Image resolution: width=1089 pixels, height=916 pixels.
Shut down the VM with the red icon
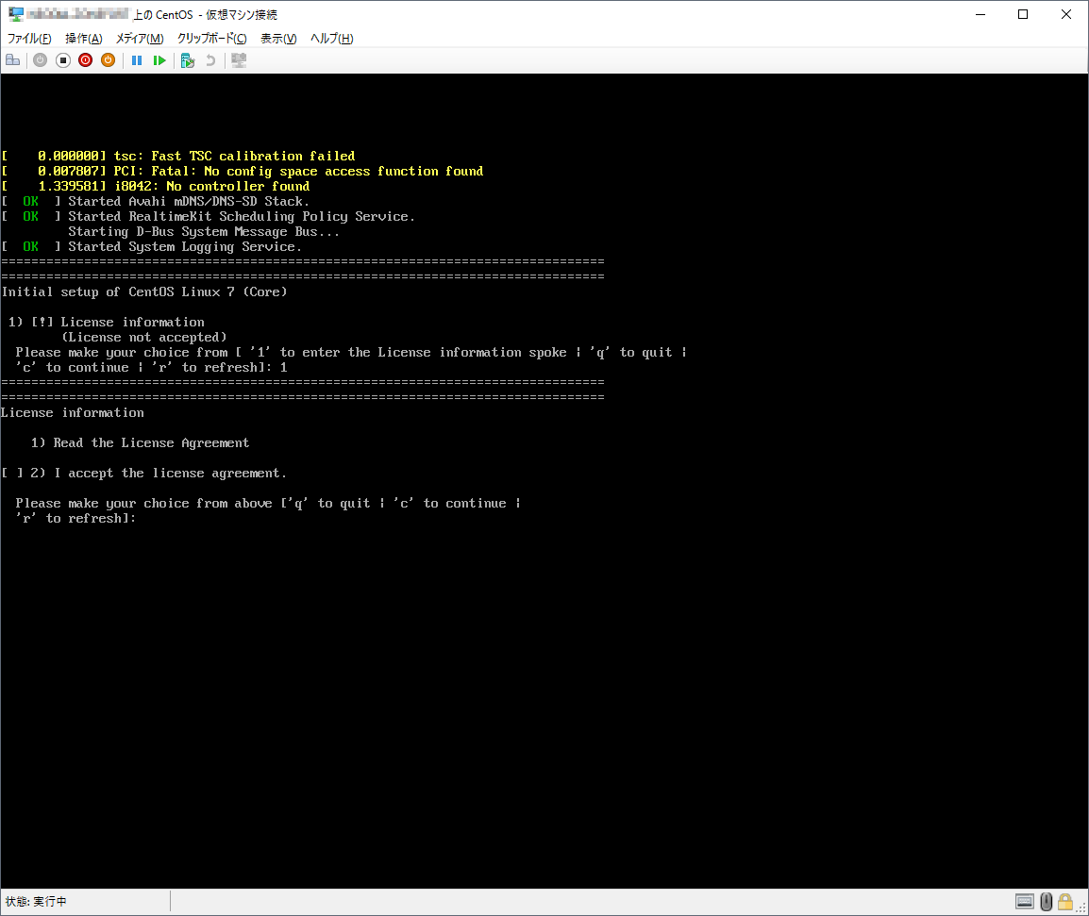pyautogui.click(x=86, y=60)
